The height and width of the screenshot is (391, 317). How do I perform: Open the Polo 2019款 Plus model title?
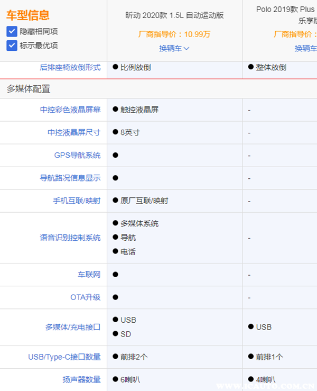(286, 10)
